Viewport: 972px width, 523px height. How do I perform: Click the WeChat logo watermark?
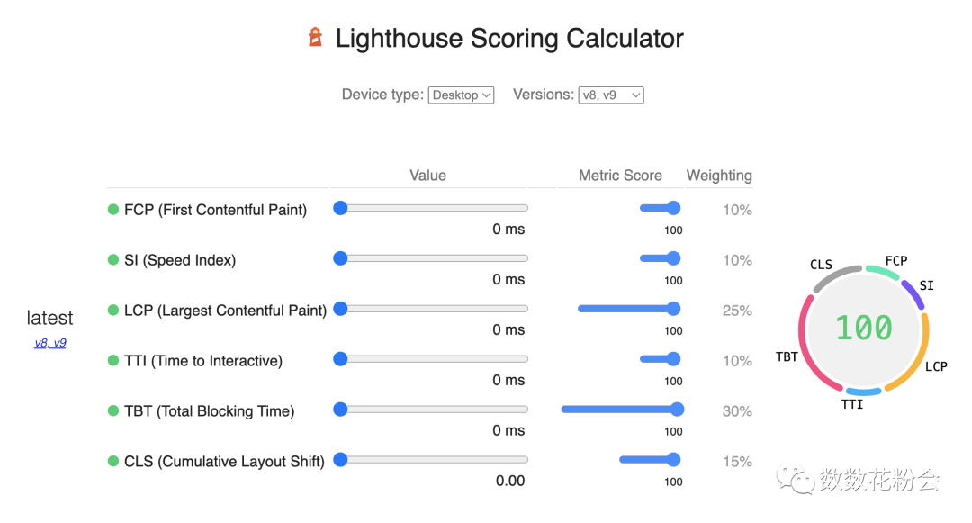(x=796, y=480)
